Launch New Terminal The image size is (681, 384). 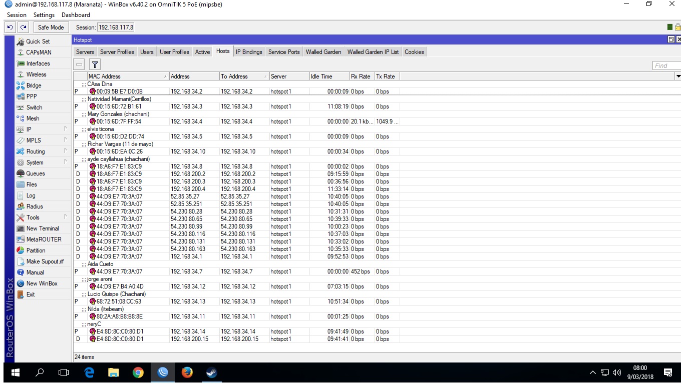pyautogui.click(x=43, y=228)
